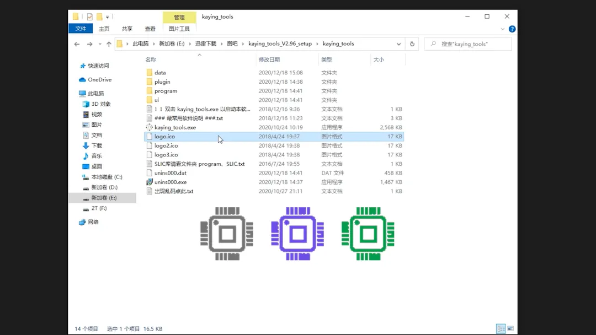Open quick access toolbar customize dropdown
Image resolution: width=596 pixels, height=335 pixels.
coord(108,17)
